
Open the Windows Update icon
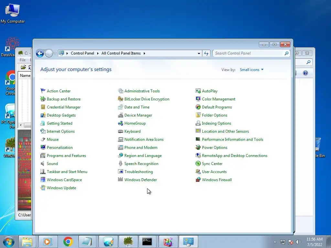43,188
